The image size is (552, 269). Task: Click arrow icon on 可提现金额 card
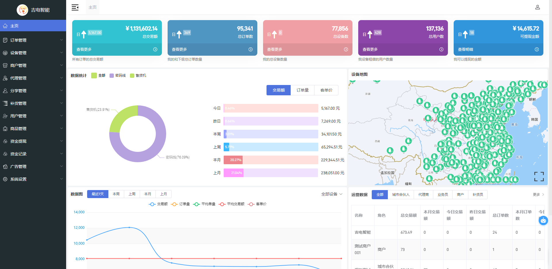tap(537, 49)
